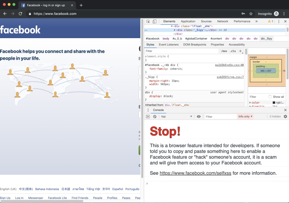
Task: Select #globalContainer in the breadcrumb
Action: coord(196,38)
